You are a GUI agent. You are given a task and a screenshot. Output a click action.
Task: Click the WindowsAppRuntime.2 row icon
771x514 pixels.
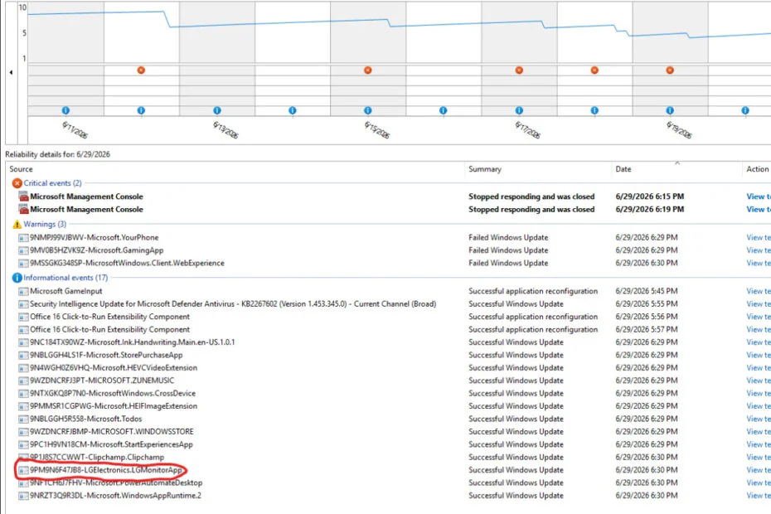tap(23, 496)
